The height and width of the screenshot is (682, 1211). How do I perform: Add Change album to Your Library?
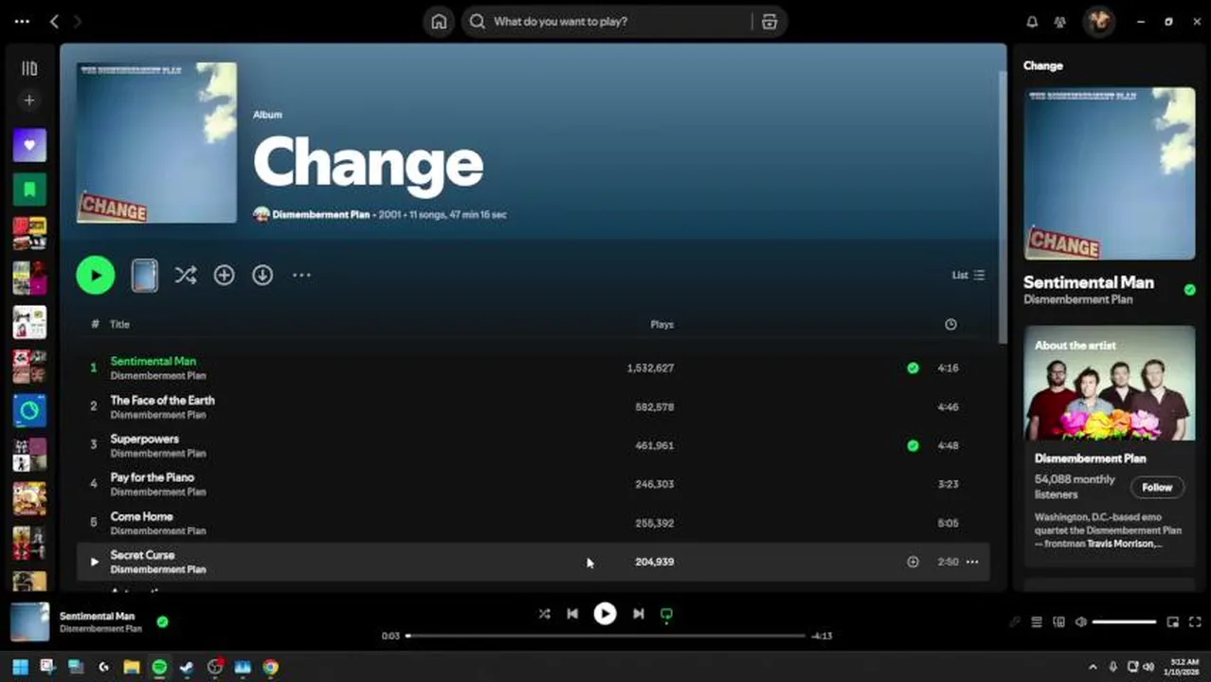coord(224,275)
